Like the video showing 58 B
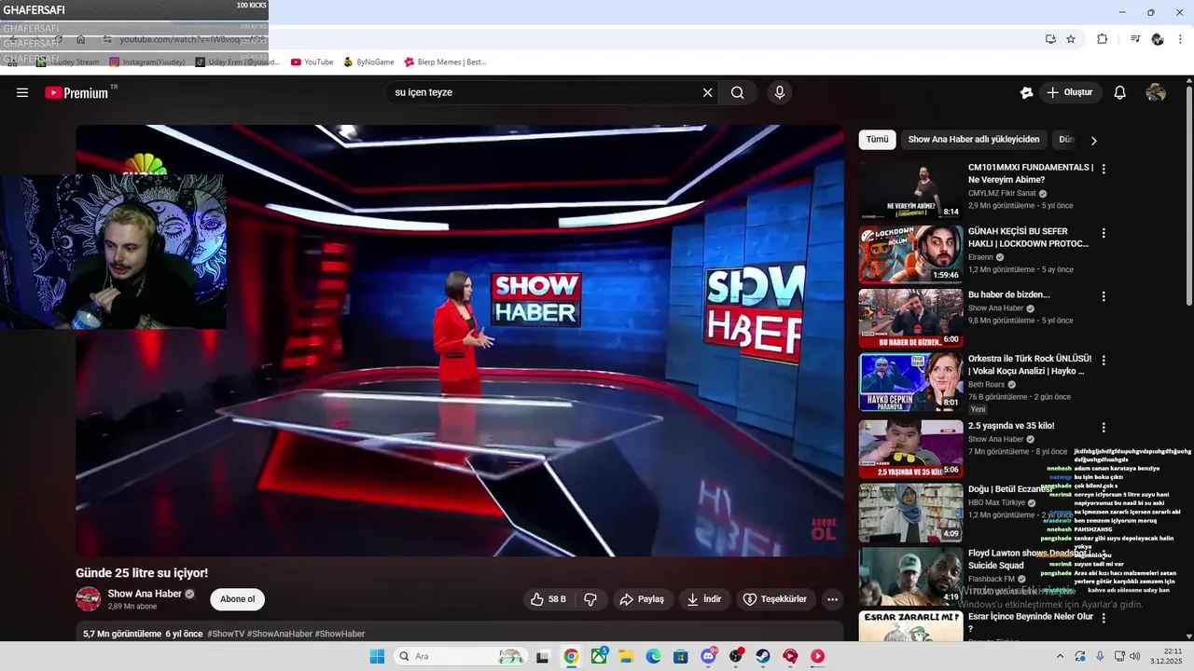 tap(548, 599)
